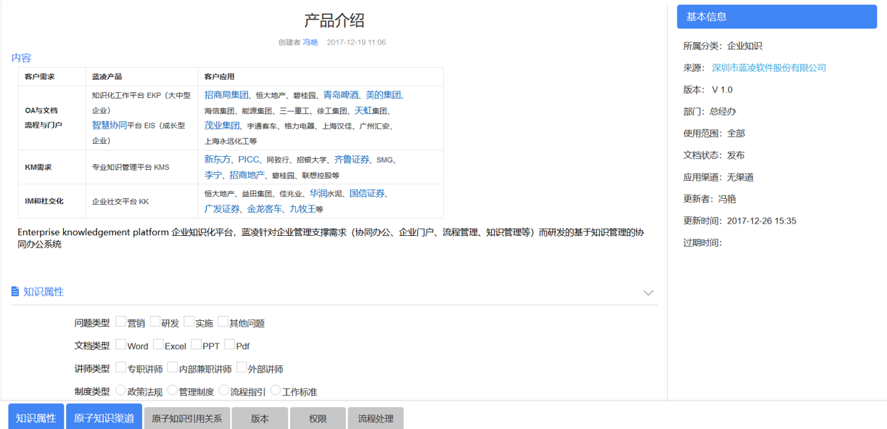Open the 流程处理 tab

(x=376, y=418)
